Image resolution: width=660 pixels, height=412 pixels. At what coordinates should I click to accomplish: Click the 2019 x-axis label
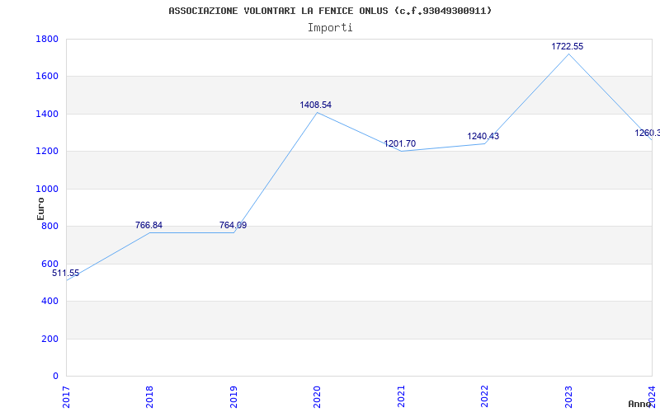click(x=233, y=396)
